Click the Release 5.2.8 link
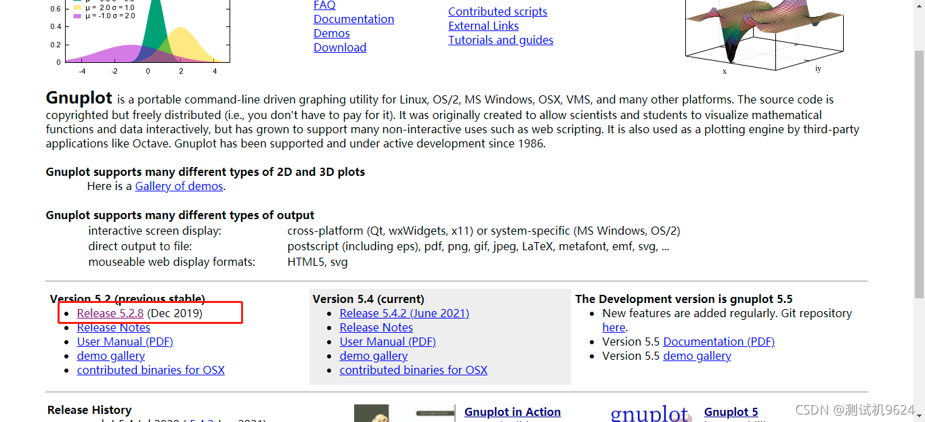The height and width of the screenshot is (422, 925). 110,313
